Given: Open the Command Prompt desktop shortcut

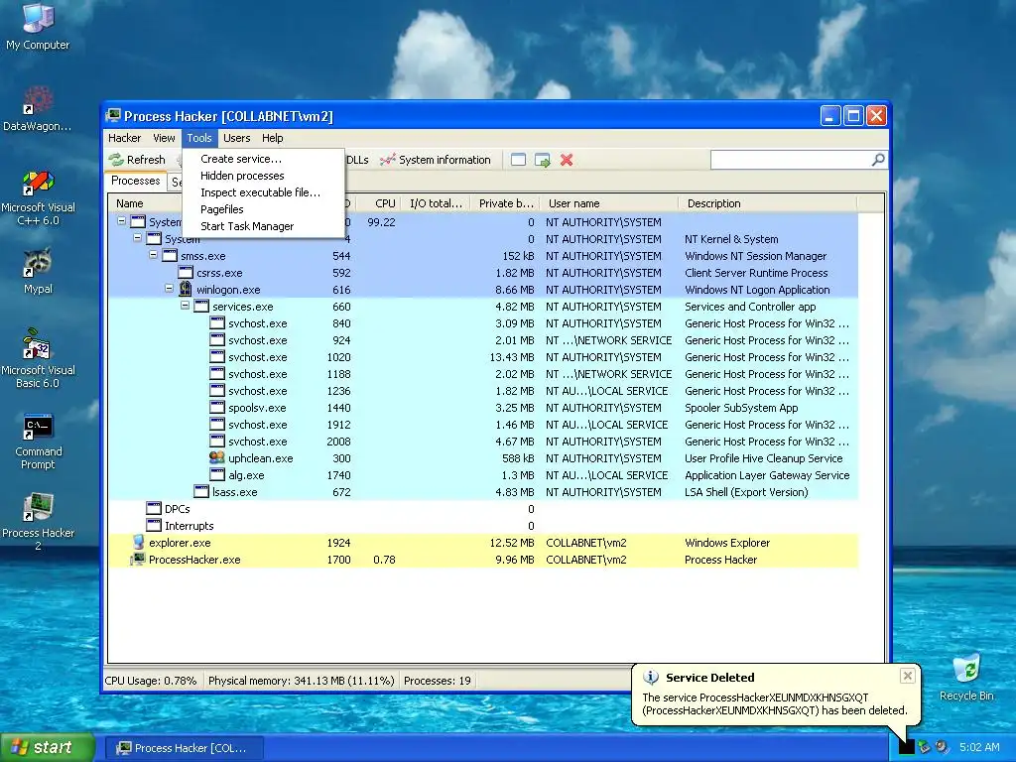Looking at the screenshot, I should point(38,441).
